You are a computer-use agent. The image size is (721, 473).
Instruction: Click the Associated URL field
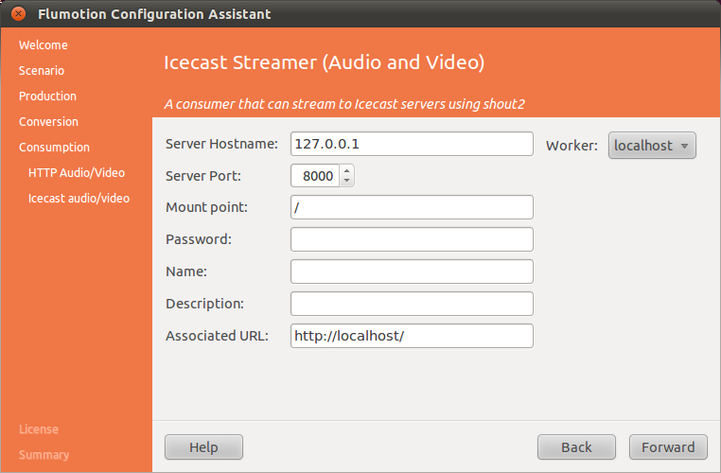[412, 336]
